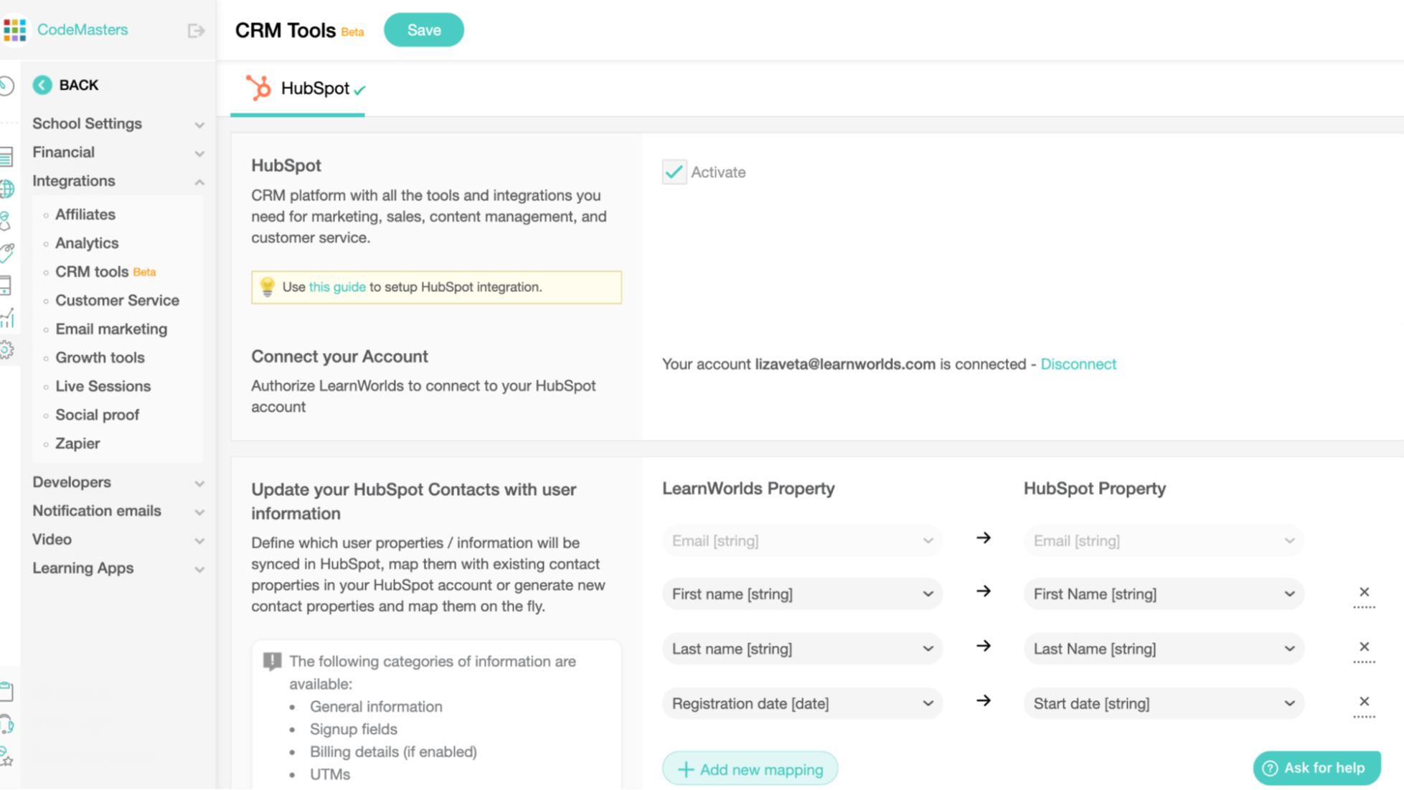Open Customer Service under Integrations
The height and width of the screenshot is (790, 1404).
tap(118, 301)
